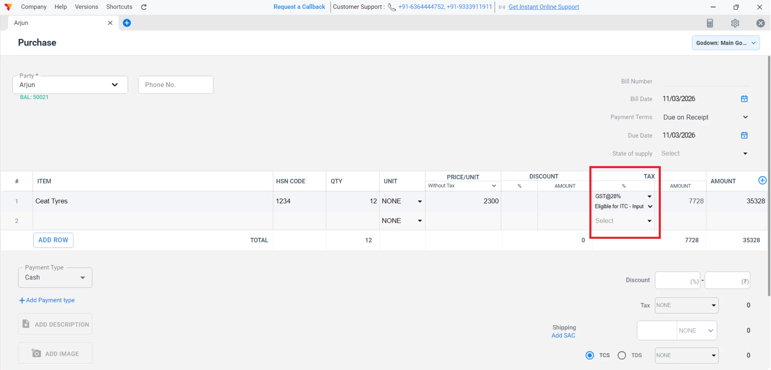Screen dimensions: 771x370
Task: Open Bill Date calendar picker
Action: coord(744,99)
